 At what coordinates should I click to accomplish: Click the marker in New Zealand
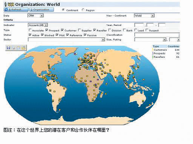(x=150, y=105)
